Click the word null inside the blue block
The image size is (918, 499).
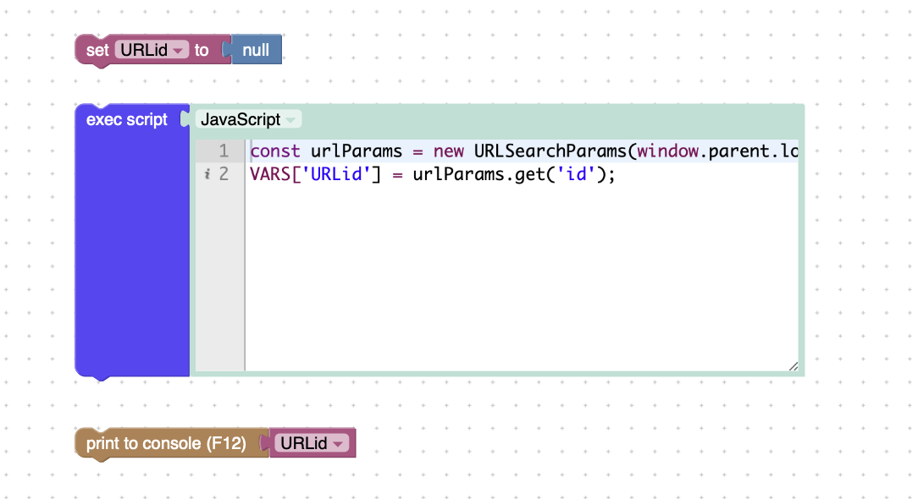tap(256, 50)
